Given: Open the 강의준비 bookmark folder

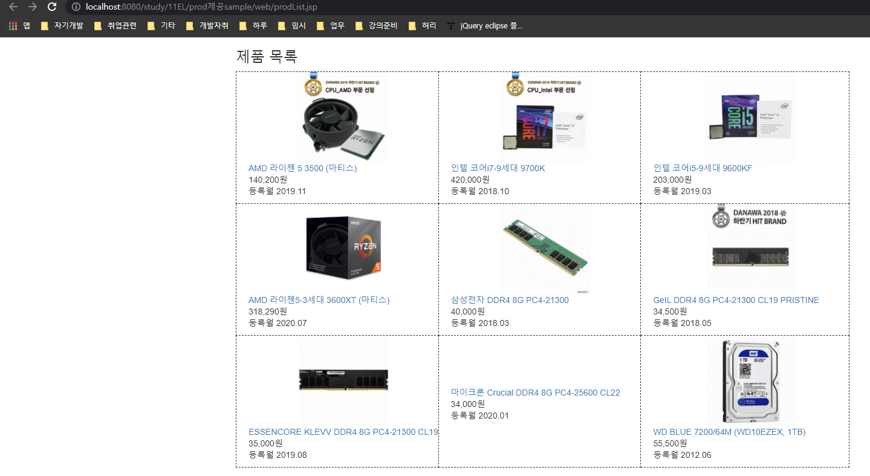Looking at the screenshot, I should (x=376, y=26).
